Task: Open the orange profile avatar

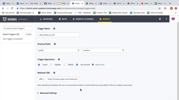Action: click(x=171, y=8)
